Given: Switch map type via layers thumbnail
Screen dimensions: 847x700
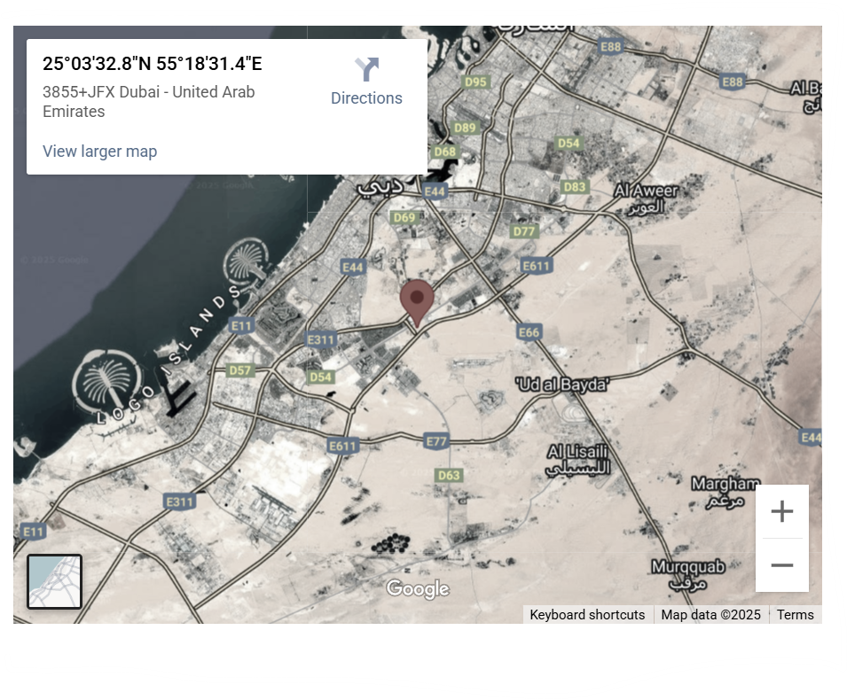Looking at the screenshot, I should (x=54, y=581).
